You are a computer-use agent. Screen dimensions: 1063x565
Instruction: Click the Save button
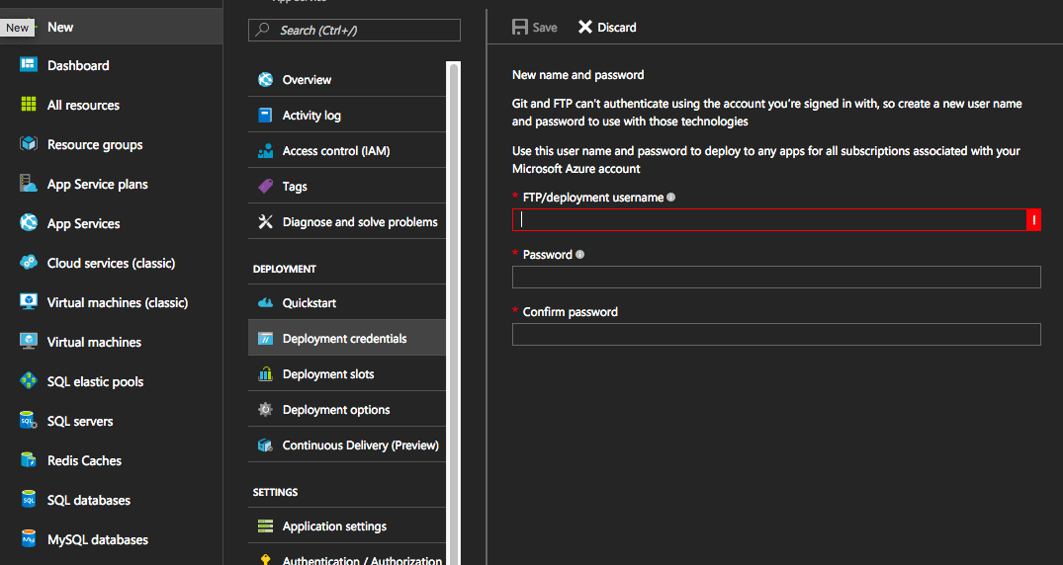pos(535,27)
